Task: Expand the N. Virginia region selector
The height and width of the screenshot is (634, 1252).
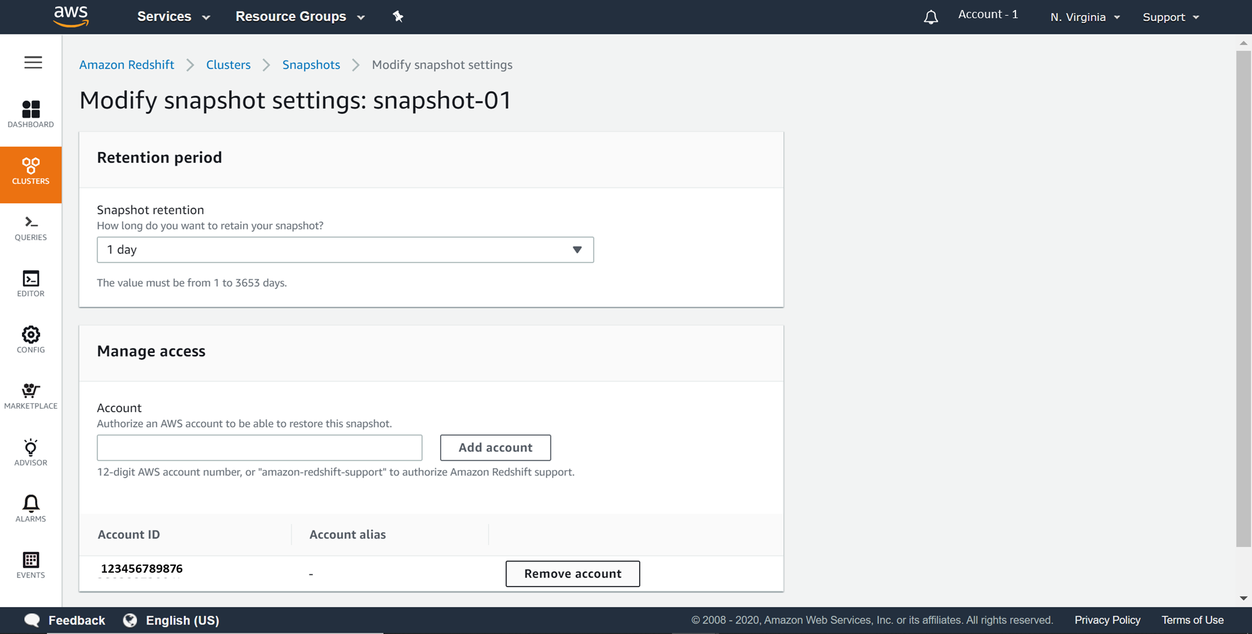Action: 1085,17
